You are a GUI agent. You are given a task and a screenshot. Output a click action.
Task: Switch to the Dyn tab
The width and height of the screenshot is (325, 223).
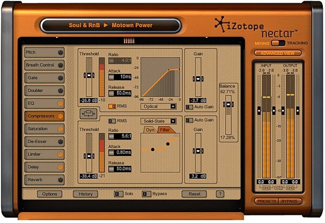click(x=149, y=130)
